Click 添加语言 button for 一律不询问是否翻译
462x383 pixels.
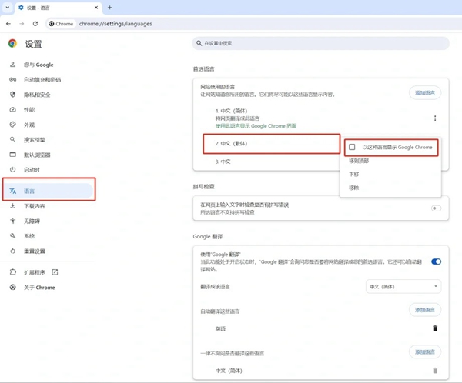click(425, 351)
